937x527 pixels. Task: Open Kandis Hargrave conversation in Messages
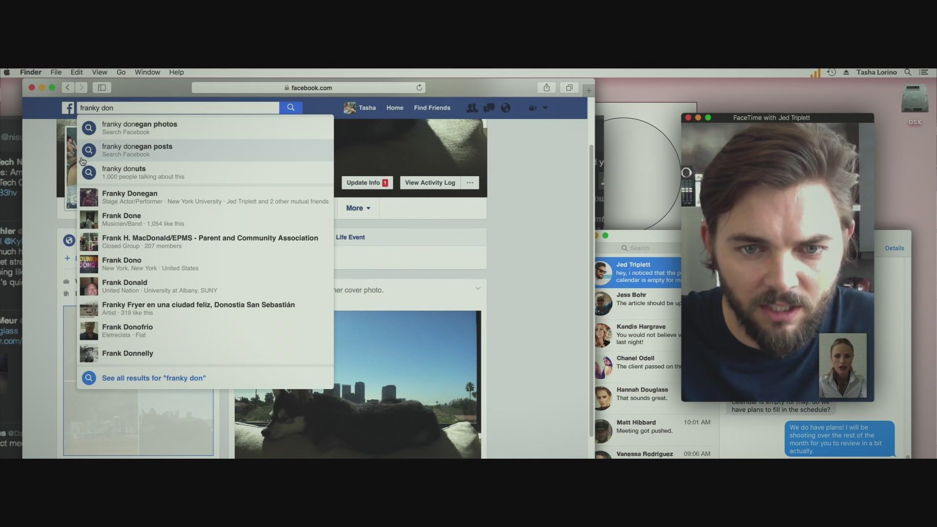(638, 334)
